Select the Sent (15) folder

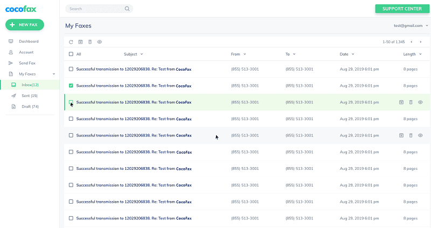point(30,96)
